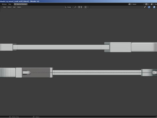Viewport: 157px width, 118px height.
Task: Select the upper tool's long flat blade
Action: (x=61, y=47)
